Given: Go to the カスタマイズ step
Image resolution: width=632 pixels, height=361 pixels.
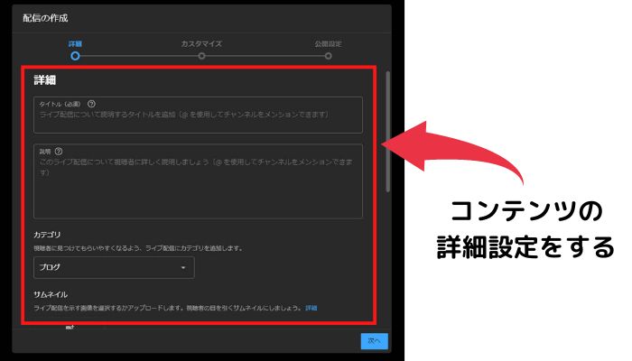Looking at the screenshot, I should pyautogui.click(x=201, y=44).
